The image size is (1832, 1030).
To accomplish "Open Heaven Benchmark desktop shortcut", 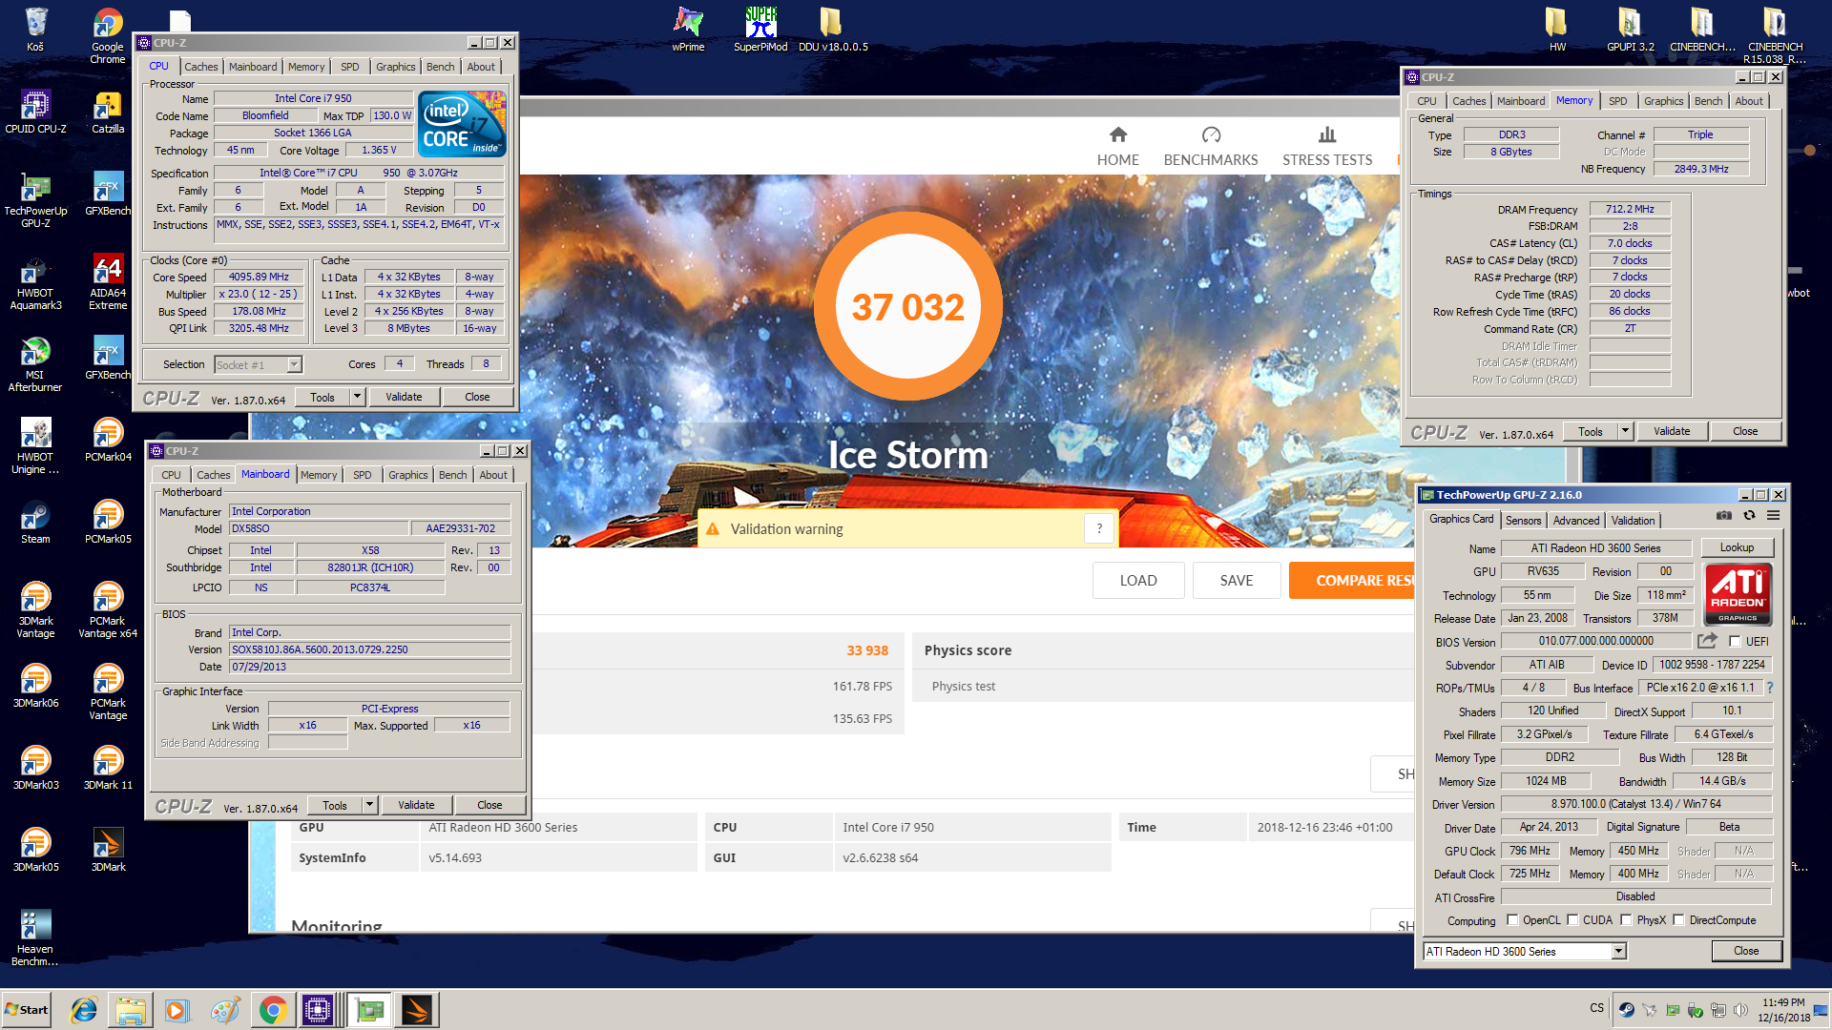I will (35, 937).
